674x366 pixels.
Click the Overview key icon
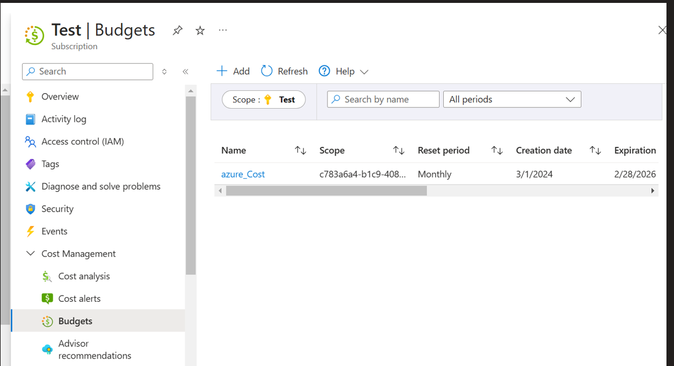(30, 97)
